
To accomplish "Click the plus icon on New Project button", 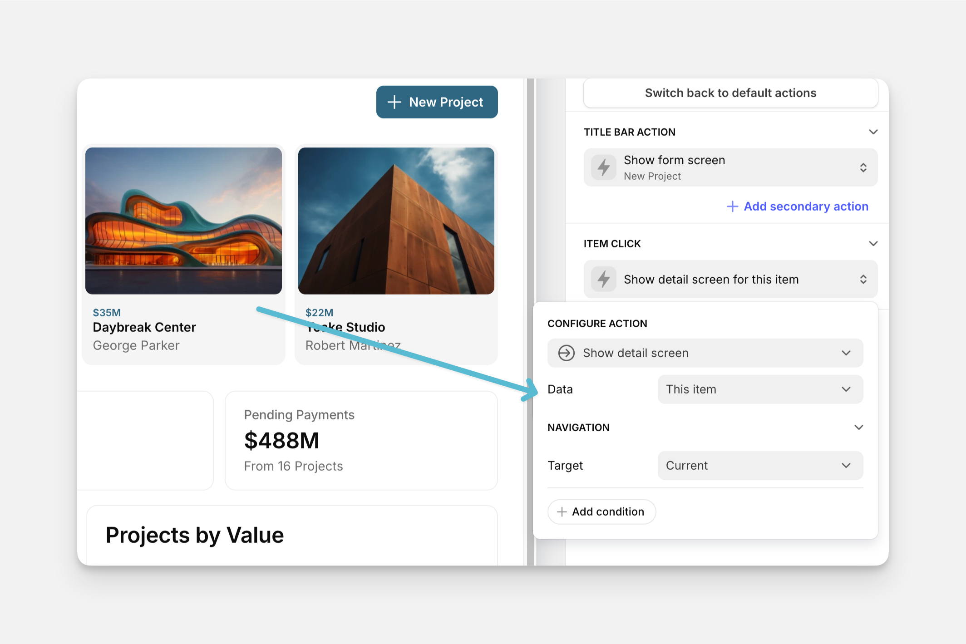I will [394, 102].
